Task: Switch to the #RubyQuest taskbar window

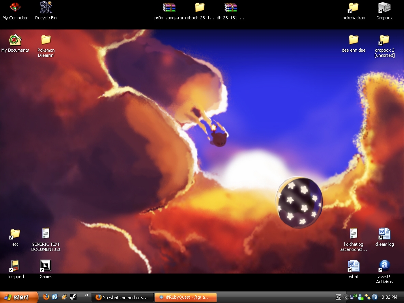Action: point(186,297)
